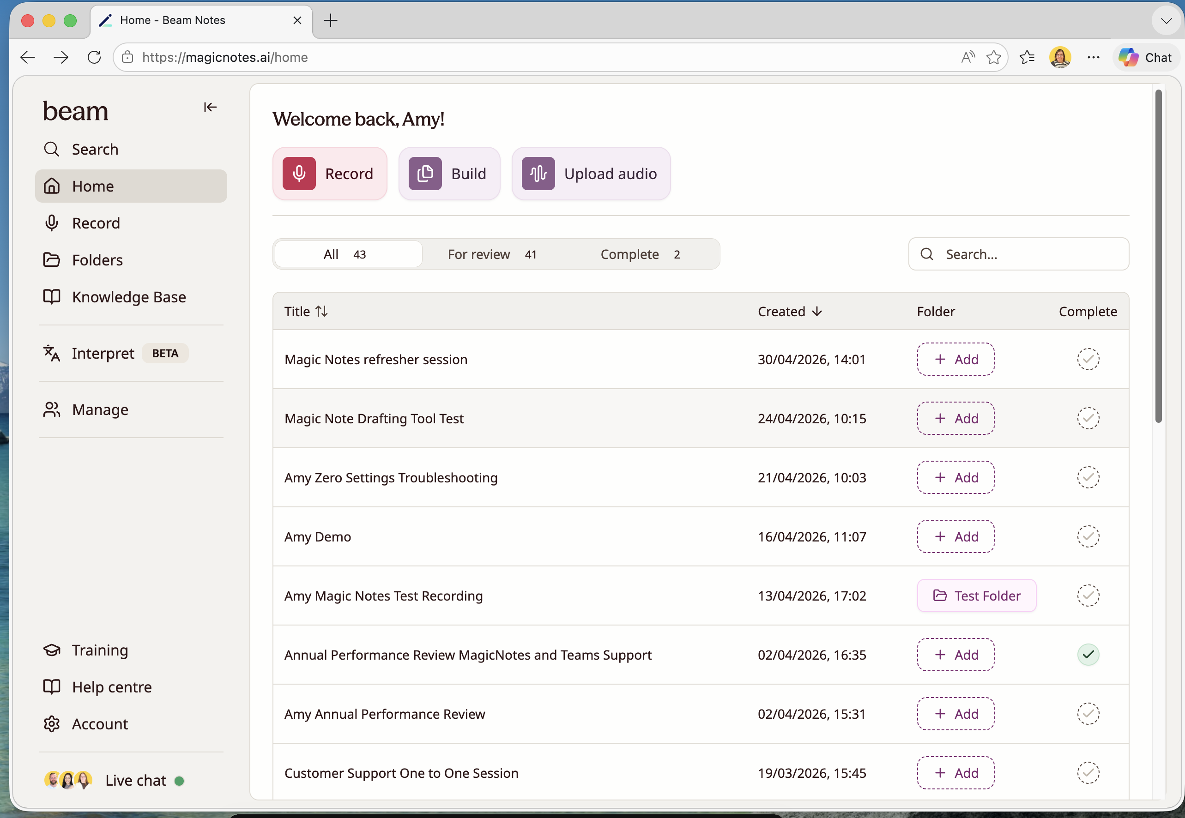Viewport: 1185px width, 818px height.
Task: Open Training resources
Action: tap(131, 650)
